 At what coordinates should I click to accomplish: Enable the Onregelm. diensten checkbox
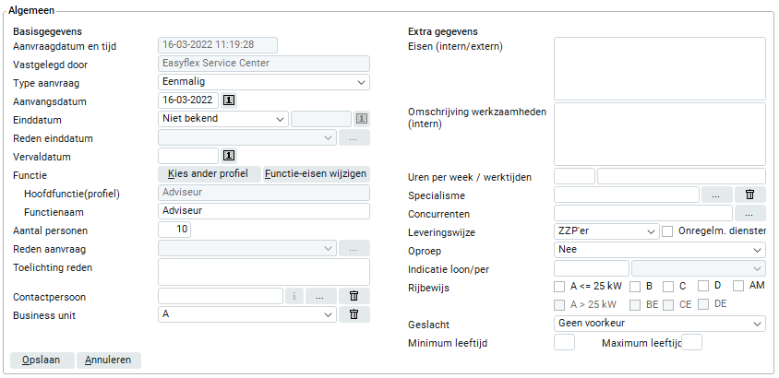point(668,230)
